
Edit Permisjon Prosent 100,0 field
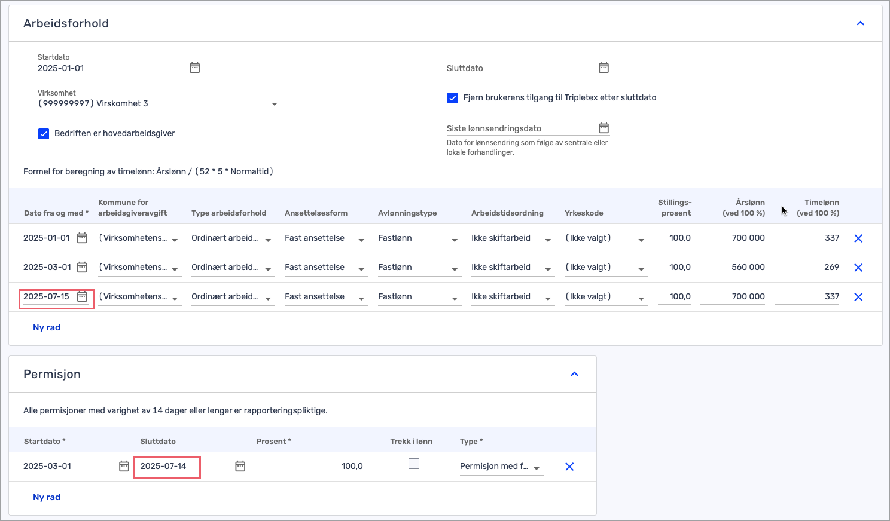click(x=310, y=466)
